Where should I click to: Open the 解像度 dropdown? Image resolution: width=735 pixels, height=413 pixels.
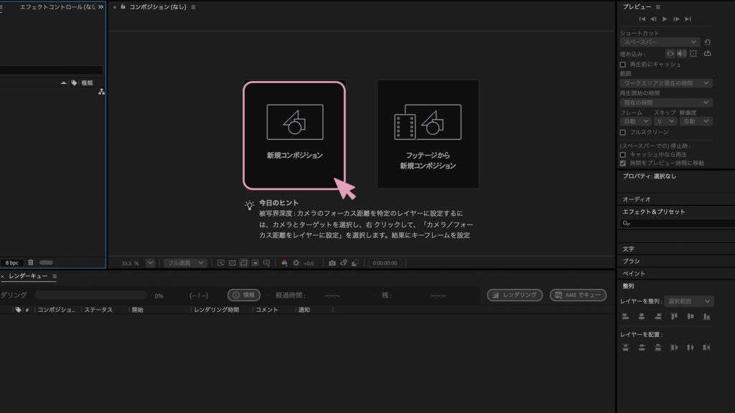click(696, 121)
